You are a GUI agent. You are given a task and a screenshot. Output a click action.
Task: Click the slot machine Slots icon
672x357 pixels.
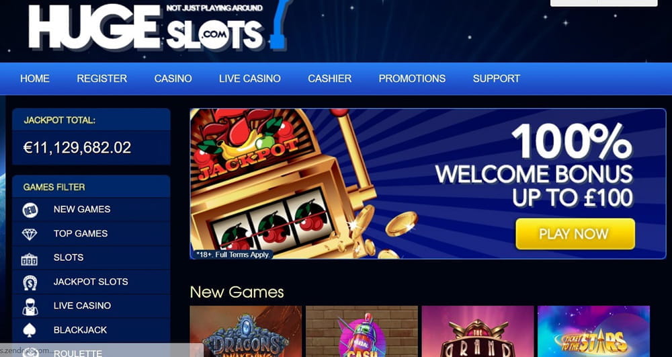tap(30, 259)
